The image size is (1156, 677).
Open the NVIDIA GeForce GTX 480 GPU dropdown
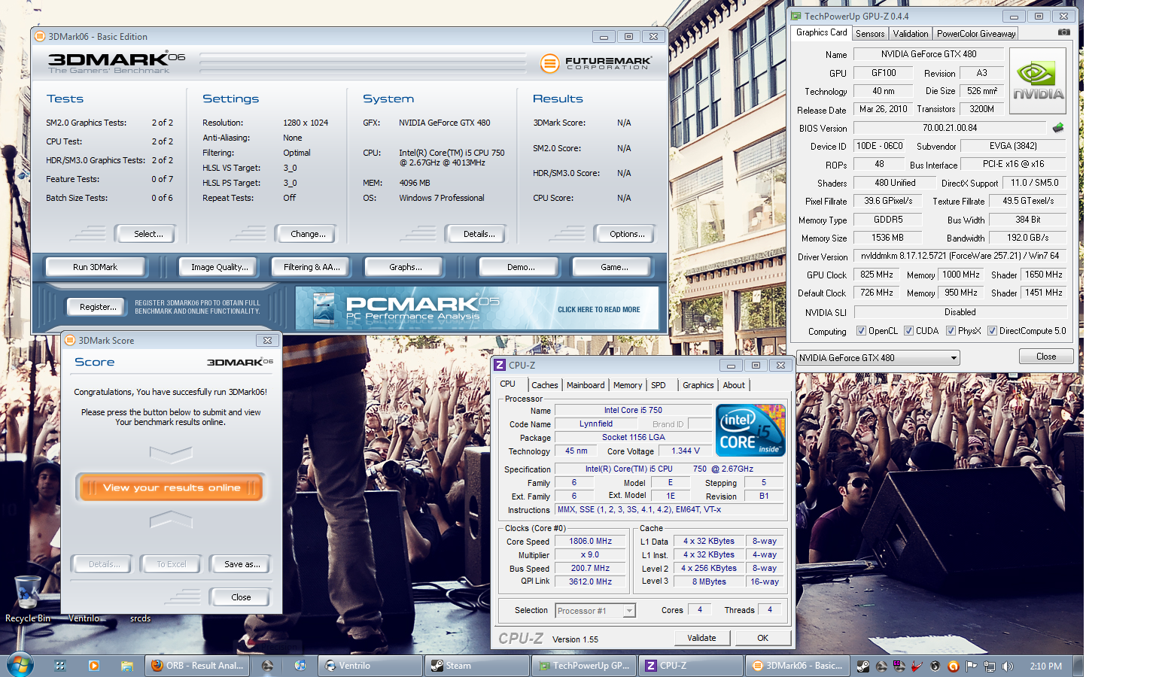click(878, 358)
